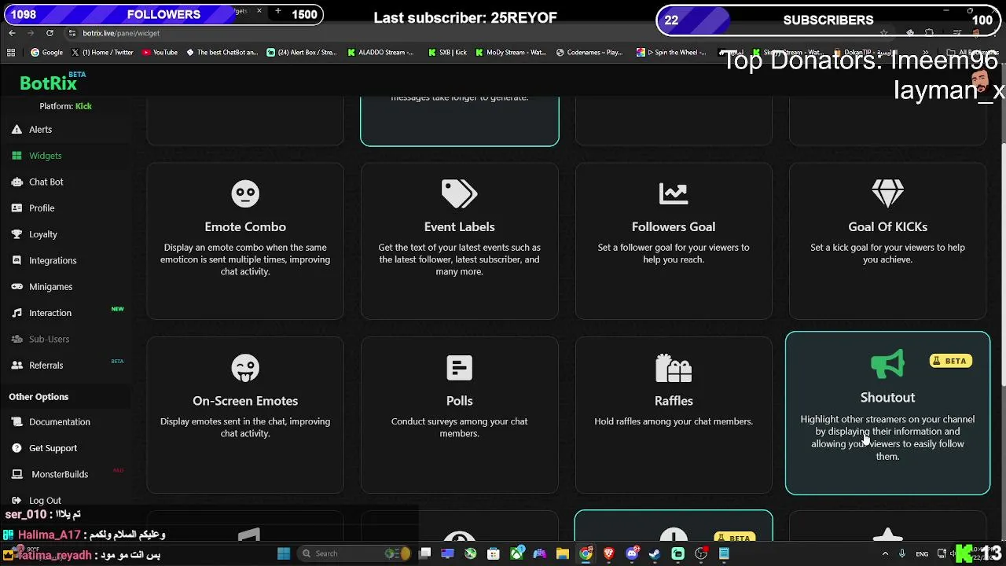Open the Sub-Users people icon
This screenshot has height=566, width=1006.
click(x=17, y=339)
